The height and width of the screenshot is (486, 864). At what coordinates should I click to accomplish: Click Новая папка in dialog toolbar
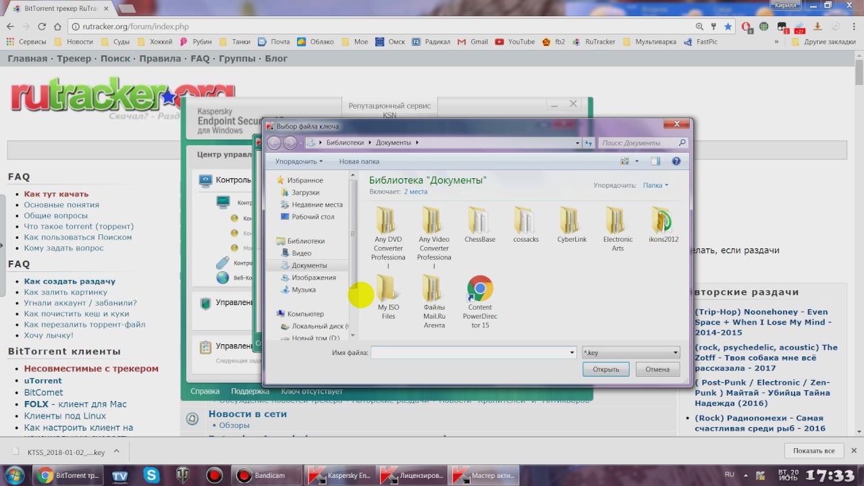click(359, 161)
